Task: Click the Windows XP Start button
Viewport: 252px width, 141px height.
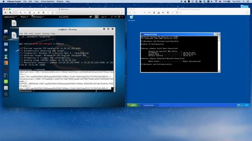Action: (133, 105)
